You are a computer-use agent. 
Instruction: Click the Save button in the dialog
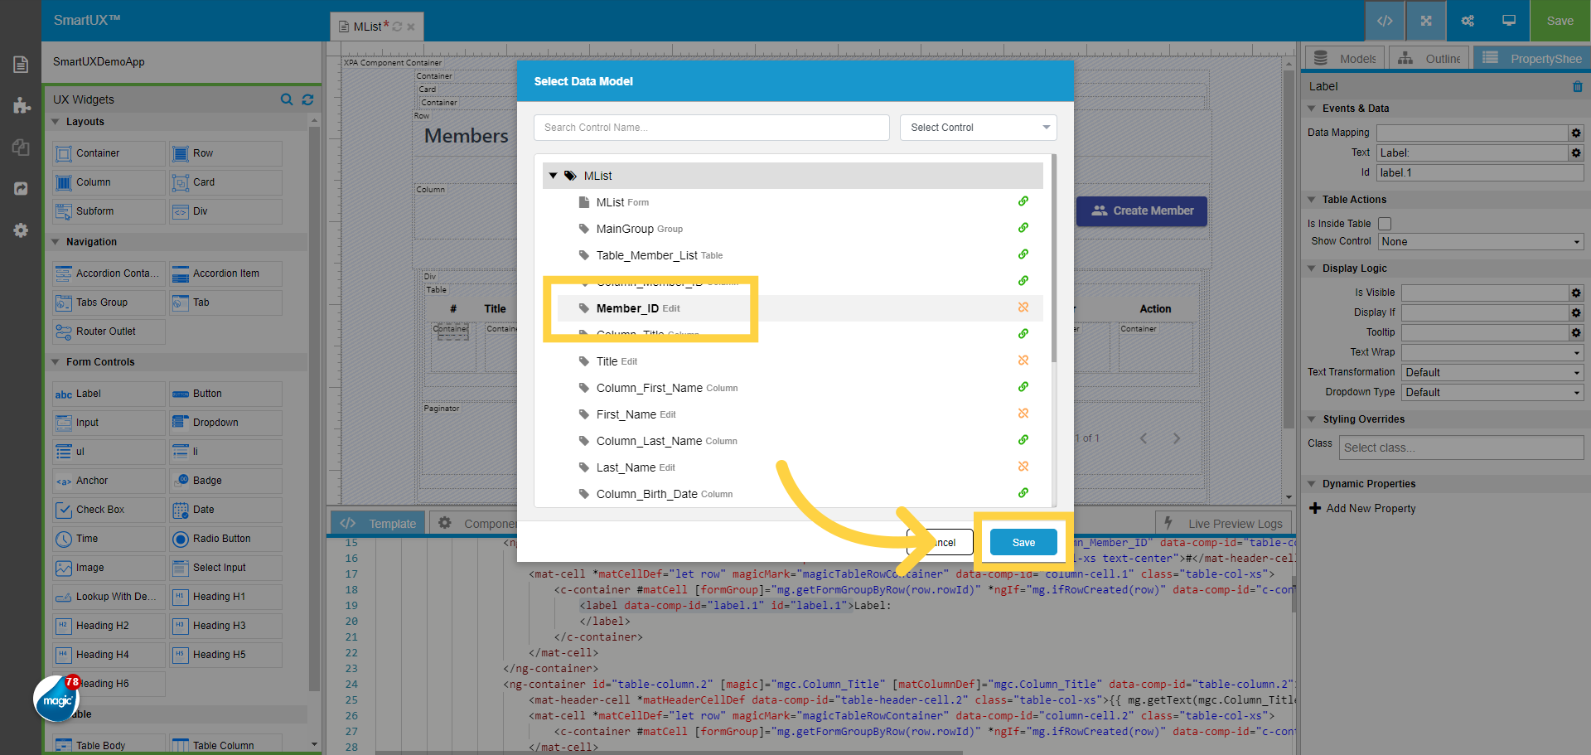[1023, 541]
